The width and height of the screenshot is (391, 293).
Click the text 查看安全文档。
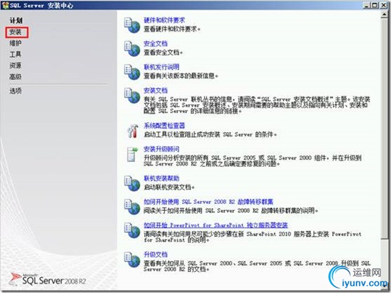coord(163,53)
